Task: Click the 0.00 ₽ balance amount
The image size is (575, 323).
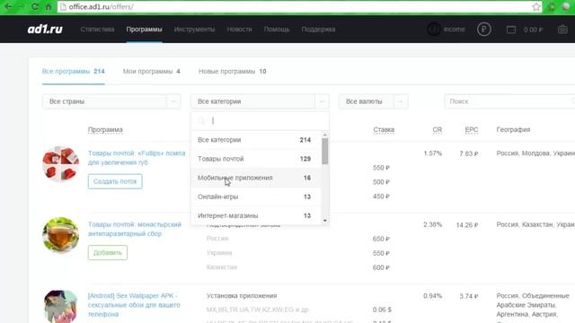Action: (533, 30)
